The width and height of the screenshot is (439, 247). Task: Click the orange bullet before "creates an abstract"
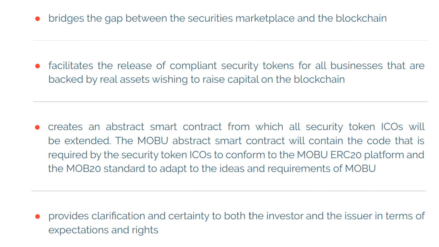pyautogui.click(x=38, y=127)
